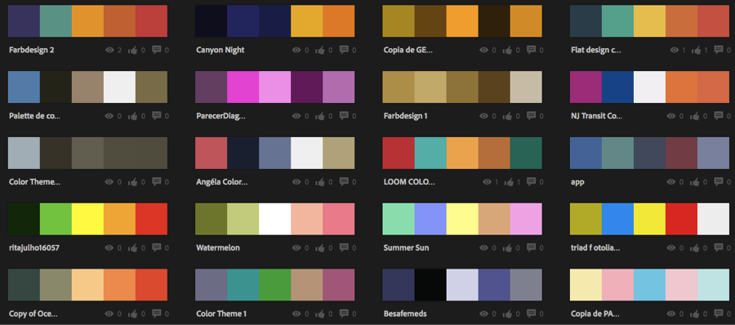This screenshot has height=325, width=735.
Task: Like the app theme
Action: 695,181
